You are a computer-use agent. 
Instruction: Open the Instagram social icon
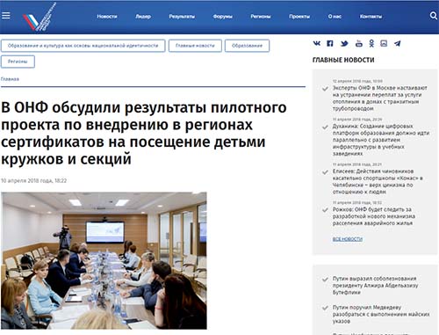(384, 44)
